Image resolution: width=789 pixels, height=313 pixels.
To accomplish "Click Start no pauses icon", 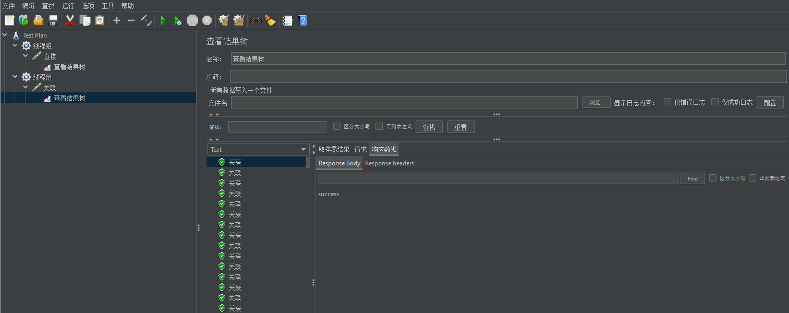I will [178, 20].
